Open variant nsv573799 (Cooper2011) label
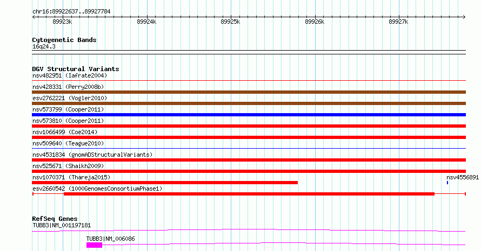Screen dimensions: 481x251 [x=68, y=109]
